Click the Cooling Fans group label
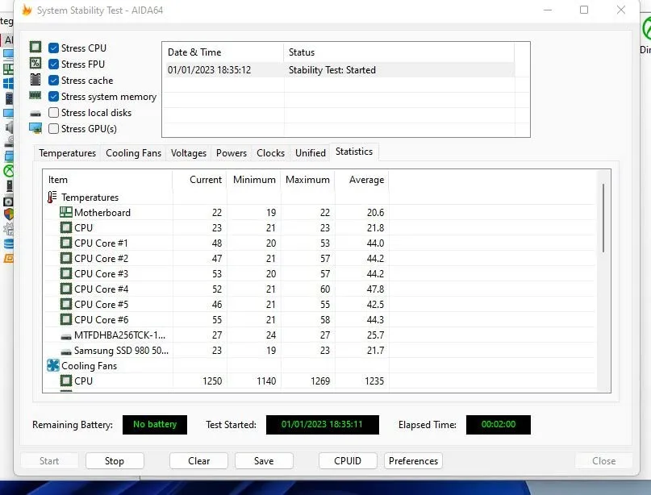651x495 pixels. tap(90, 366)
